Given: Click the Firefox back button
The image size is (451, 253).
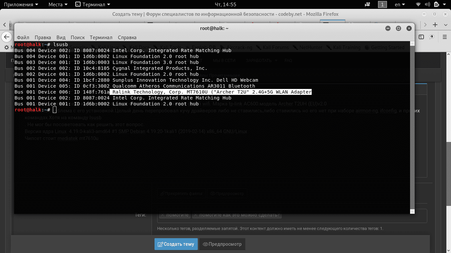Looking at the screenshot, I should [x=7, y=37].
